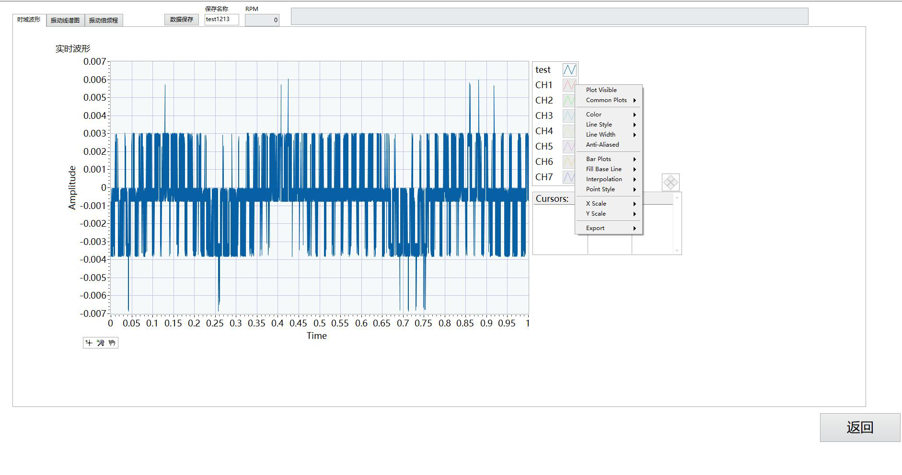This screenshot has height=475, width=902.
Task: Click the CH5 purple plot icon
Action: tap(568, 147)
